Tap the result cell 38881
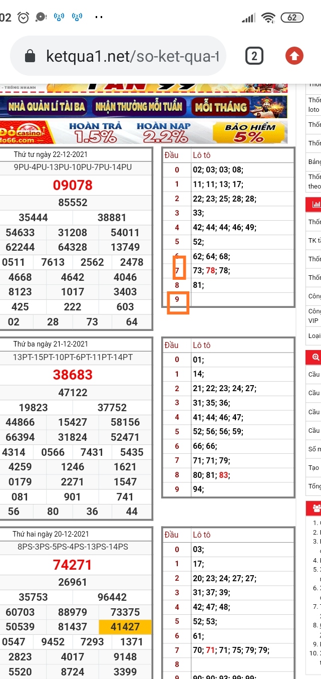321x679 pixels. point(112,218)
